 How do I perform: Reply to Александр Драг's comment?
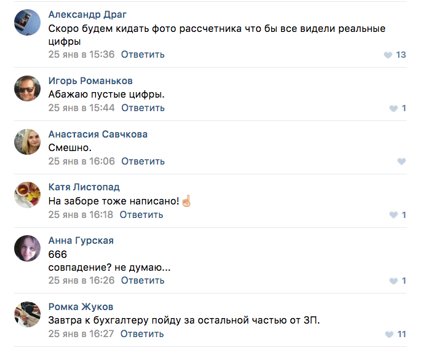click(x=143, y=55)
